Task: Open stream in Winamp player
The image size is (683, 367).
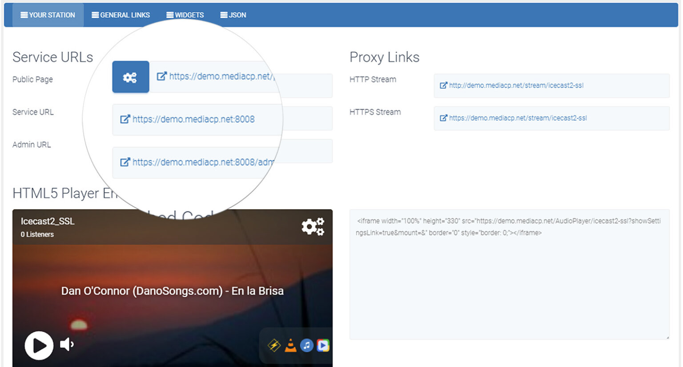Action: point(274,345)
